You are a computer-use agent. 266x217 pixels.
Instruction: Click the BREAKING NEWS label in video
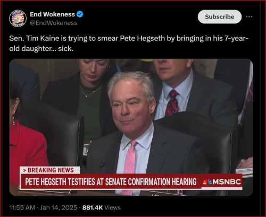point(49,170)
